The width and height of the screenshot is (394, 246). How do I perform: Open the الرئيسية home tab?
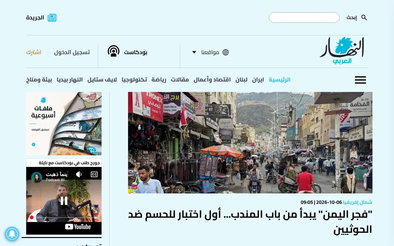279,80
